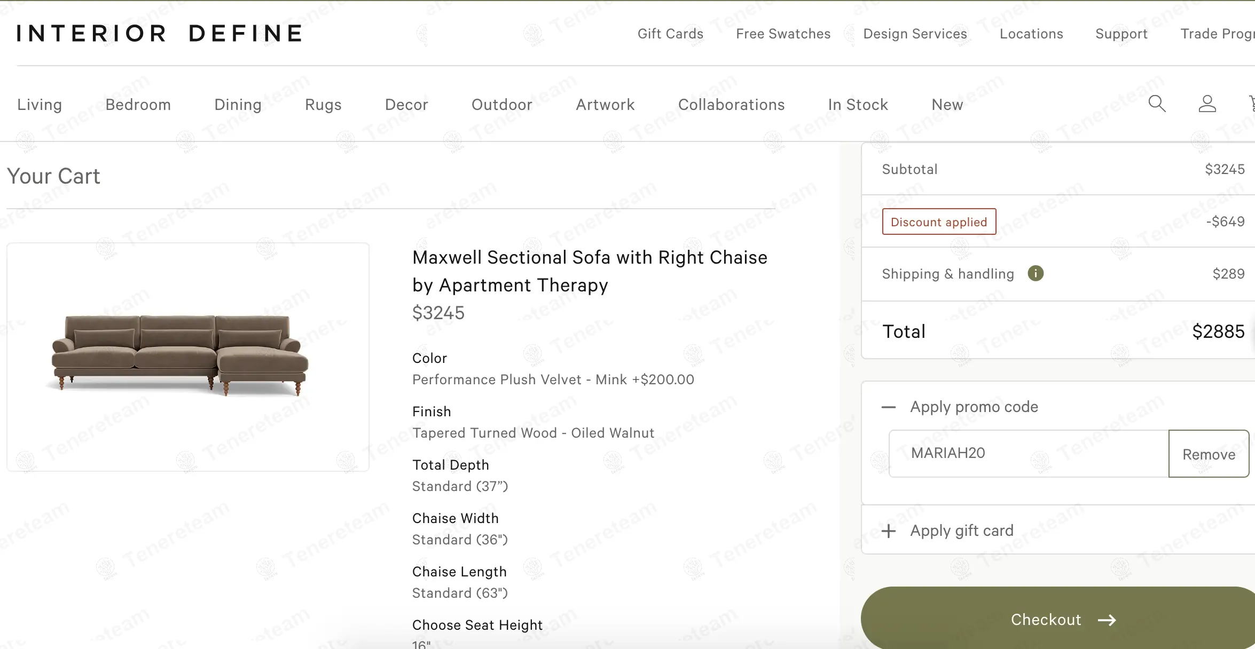Screen dimensions: 1255x649
Task: Open the Design Services link
Action: 915,34
